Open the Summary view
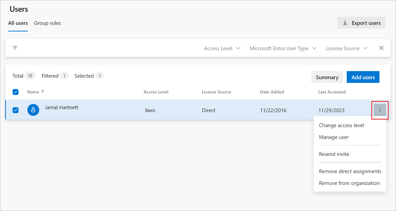The width and height of the screenshot is (396, 211). coord(327,77)
